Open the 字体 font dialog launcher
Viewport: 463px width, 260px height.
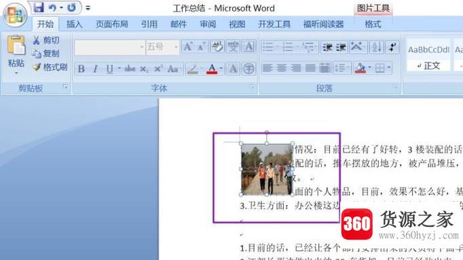coord(252,87)
